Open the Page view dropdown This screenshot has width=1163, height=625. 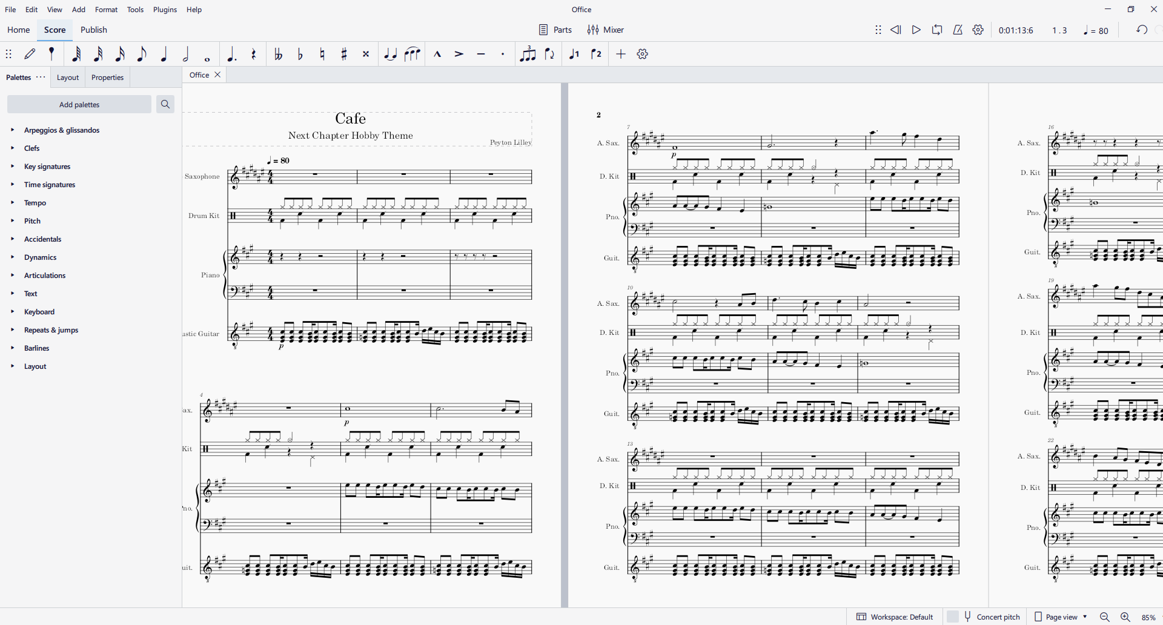pyautogui.click(x=1061, y=617)
